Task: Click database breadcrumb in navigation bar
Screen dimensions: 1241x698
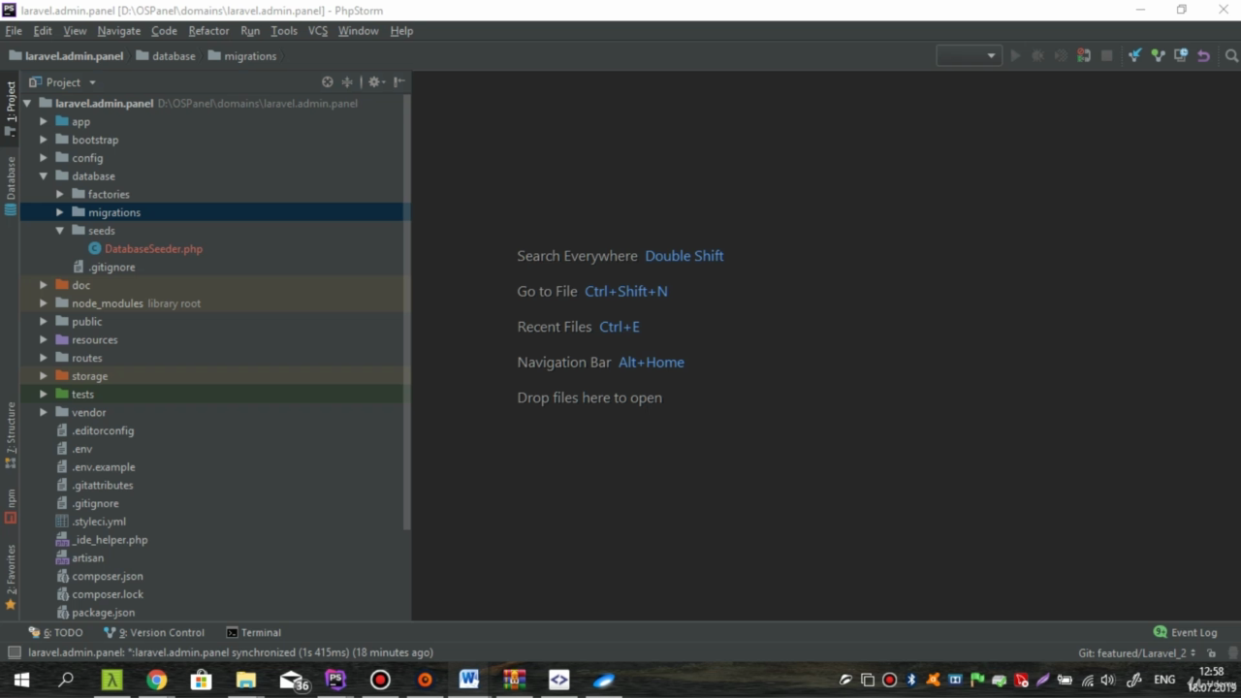Action: point(166,56)
